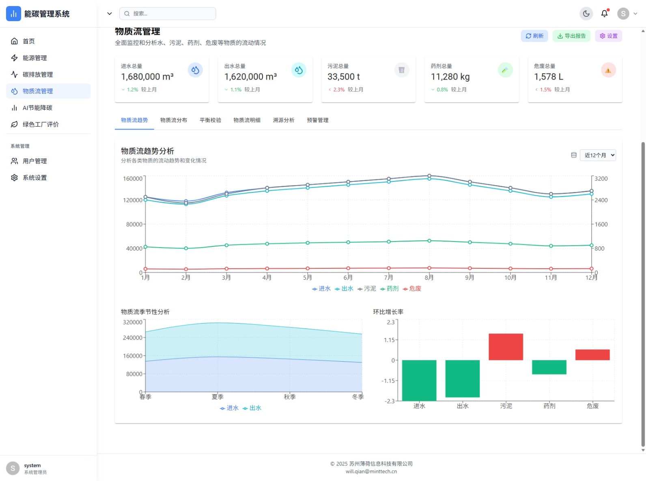Open 绿色工厂评价 leaf icon
This screenshot has height=481, width=646.
(14, 124)
